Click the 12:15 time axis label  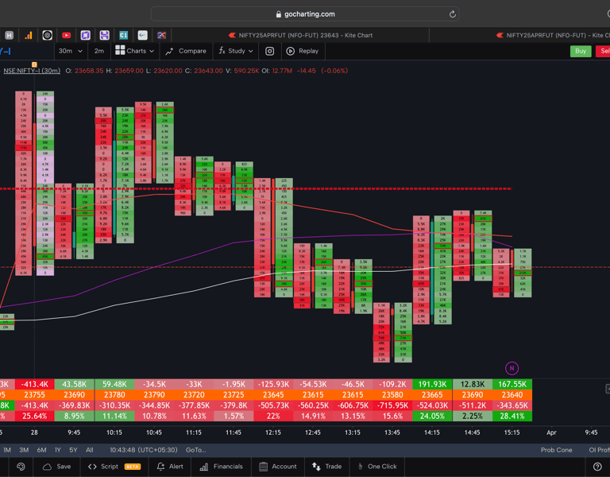[x=272, y=432]
